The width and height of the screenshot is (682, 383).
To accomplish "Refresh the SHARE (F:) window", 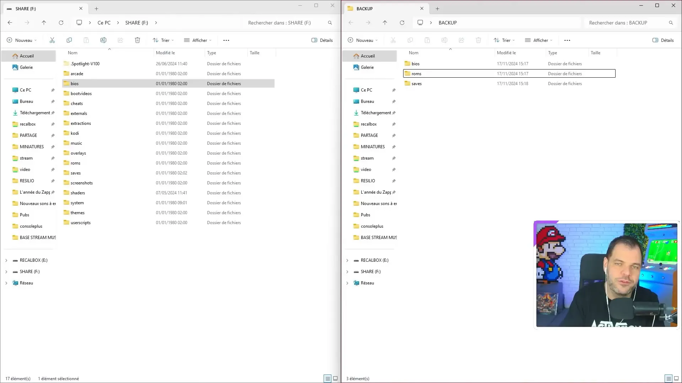I will pos(61,23).
